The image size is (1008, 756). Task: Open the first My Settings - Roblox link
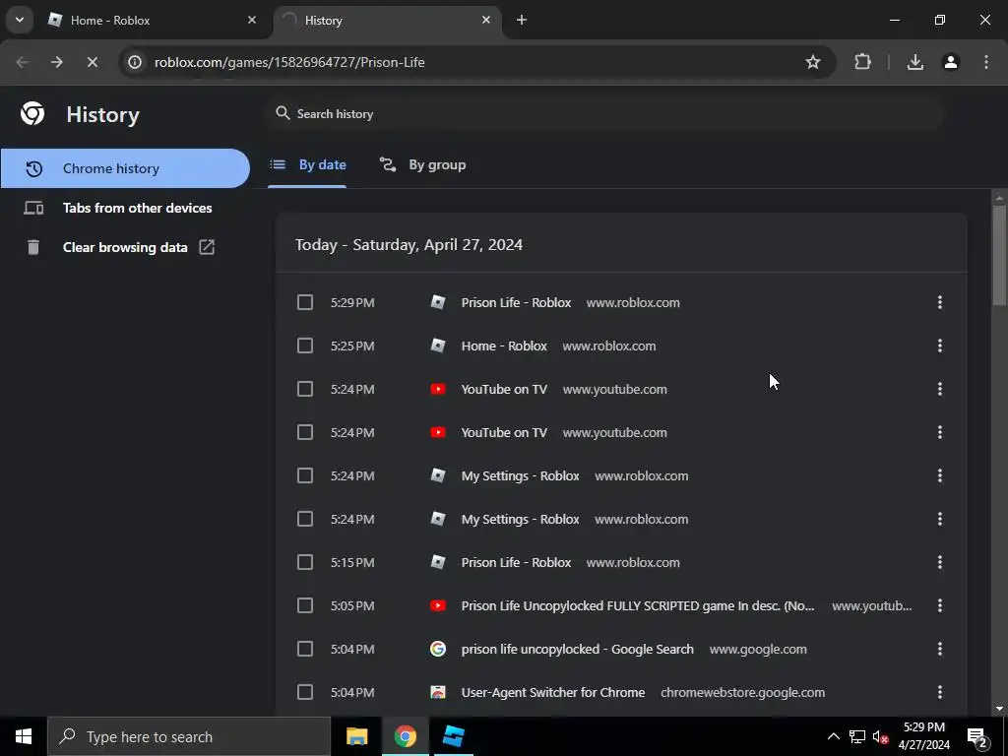coord(520,475)
